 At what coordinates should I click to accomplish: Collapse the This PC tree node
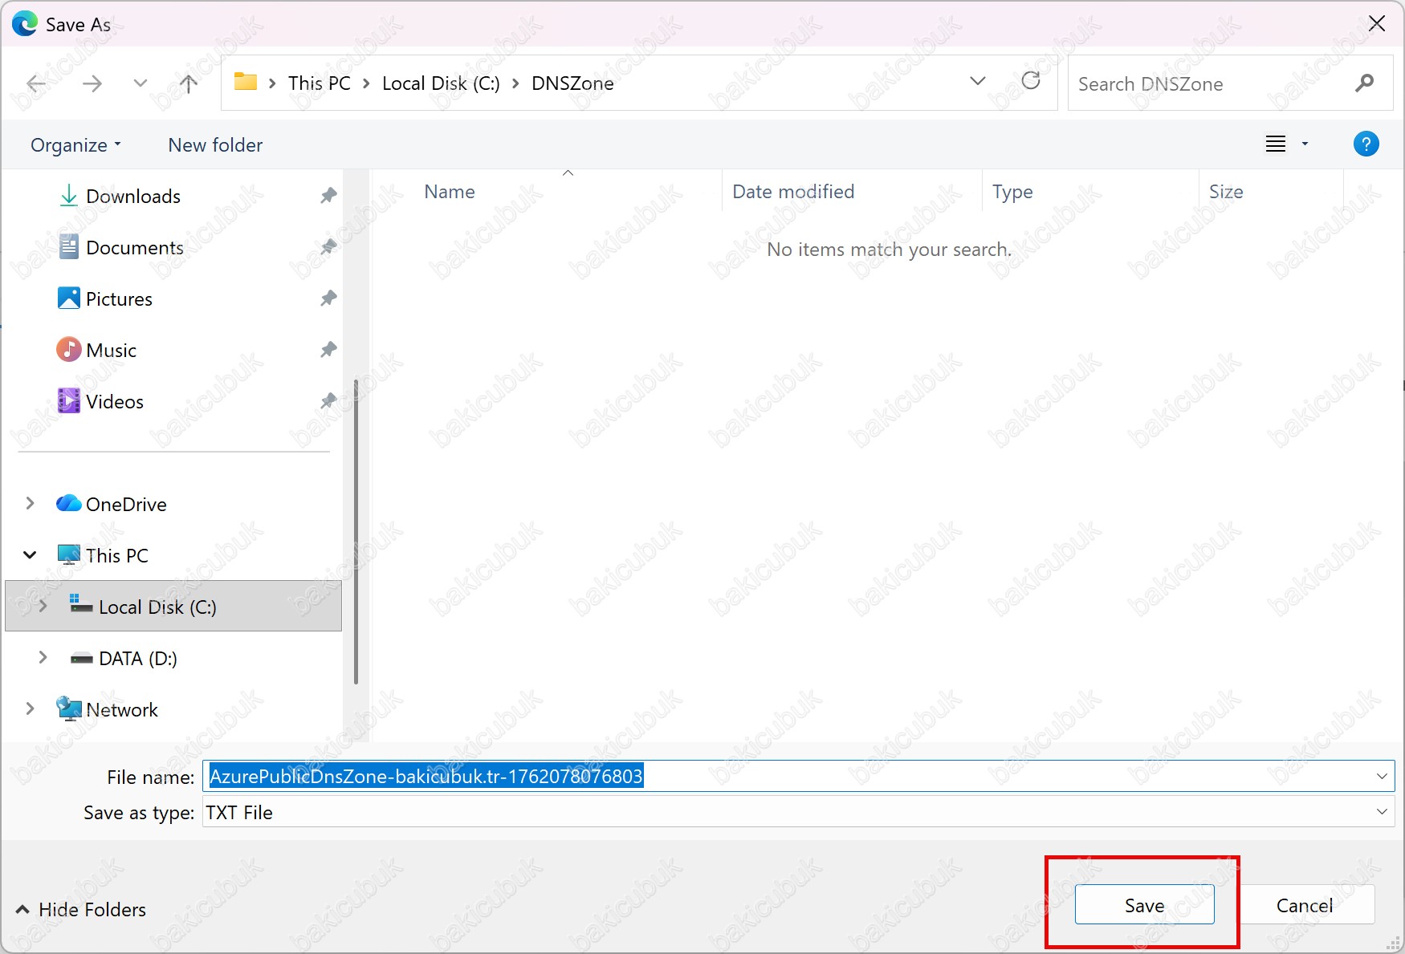[x=31, y=555]
